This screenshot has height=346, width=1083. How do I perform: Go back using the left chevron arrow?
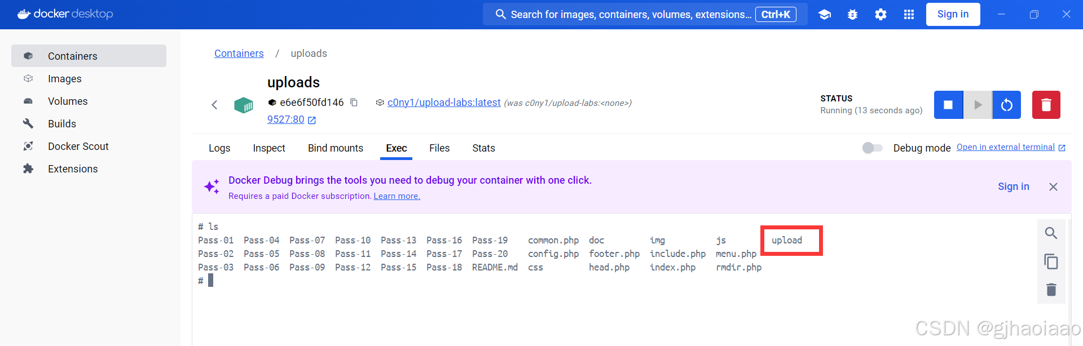(x=214, y=105)
